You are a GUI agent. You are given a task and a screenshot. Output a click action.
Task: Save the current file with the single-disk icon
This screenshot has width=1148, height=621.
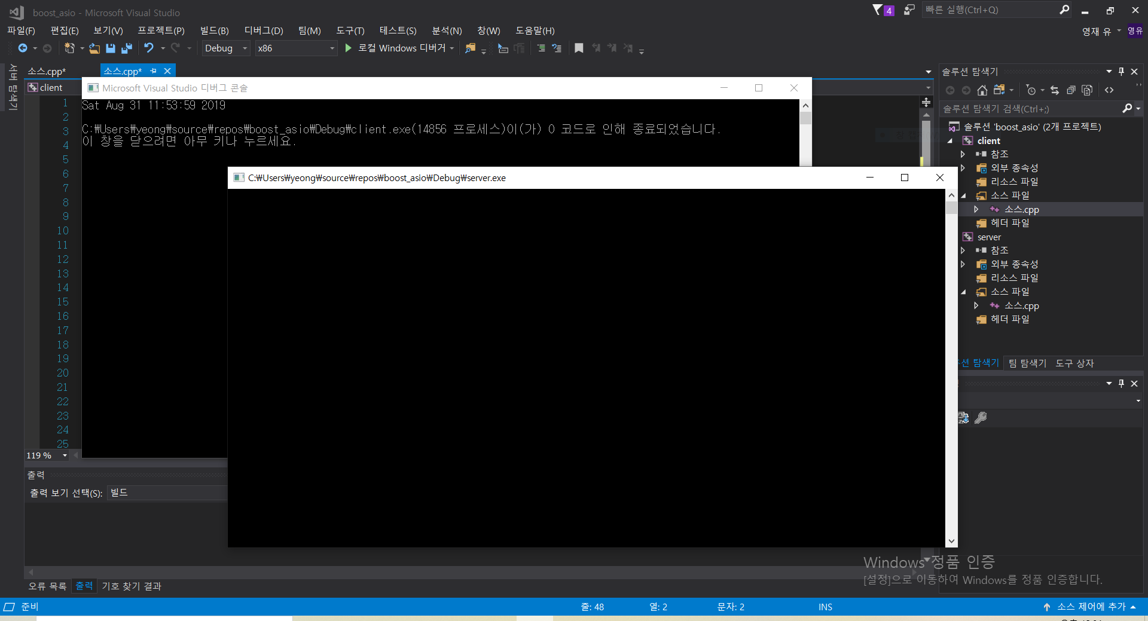click(111, 48)
